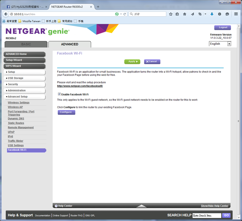Open the Documentation support link
Image resolution: width=242 pixels, height=221 pixels.
43,216
